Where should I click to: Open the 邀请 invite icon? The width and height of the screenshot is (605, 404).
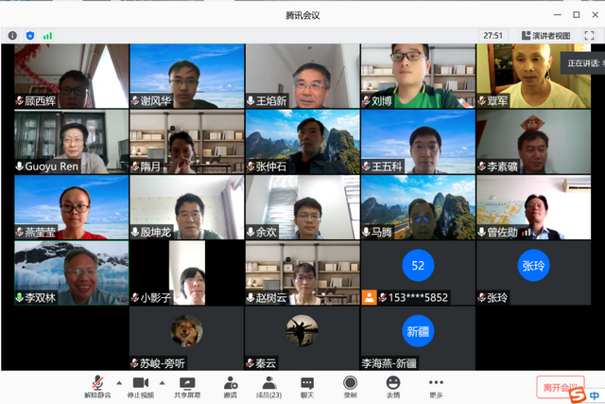(230, 386)
